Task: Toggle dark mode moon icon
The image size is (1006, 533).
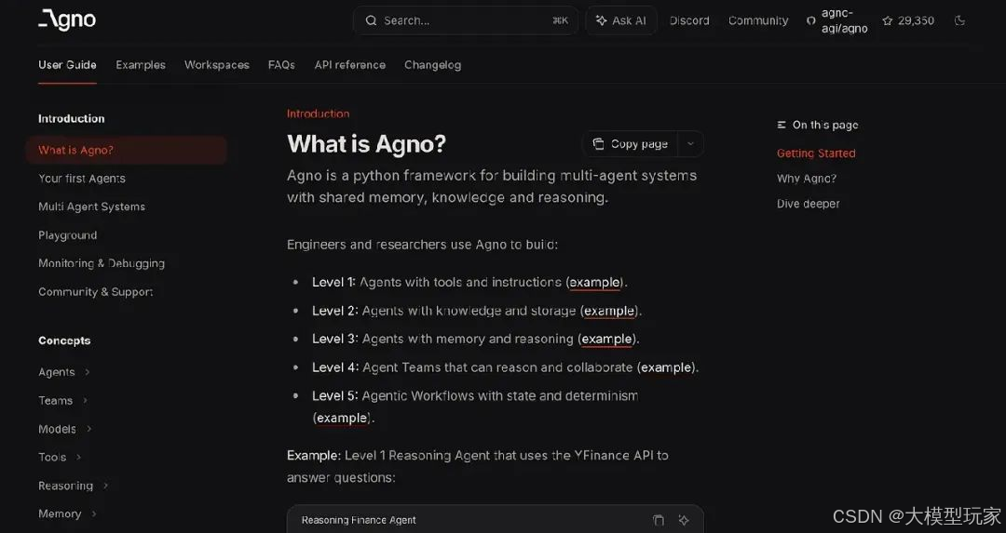Action: (x=959, y=20)
